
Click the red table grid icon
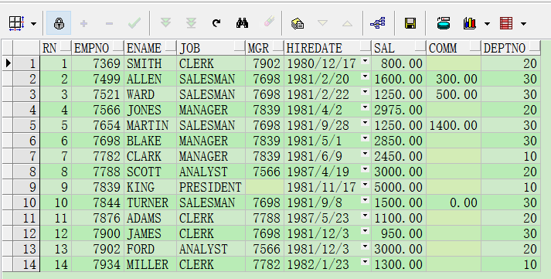(x=506, y=23)
